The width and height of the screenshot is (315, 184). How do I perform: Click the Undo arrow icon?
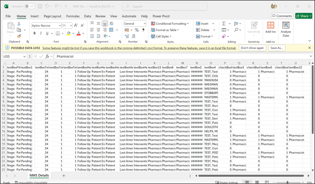coord(47,7)
